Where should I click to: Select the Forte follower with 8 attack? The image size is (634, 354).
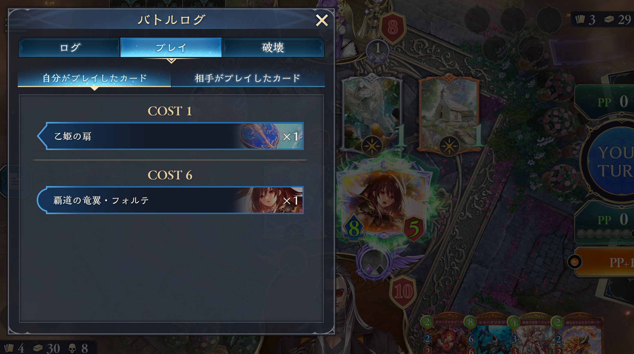(x=384, y=201)
